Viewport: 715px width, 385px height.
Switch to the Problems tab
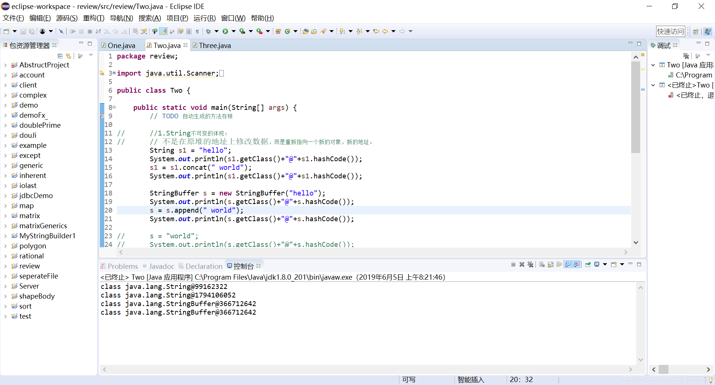coord(119,266)
